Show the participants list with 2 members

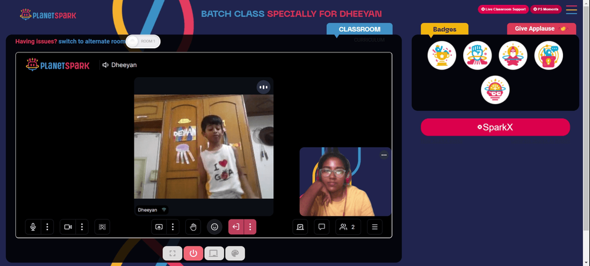pos(348,227)
